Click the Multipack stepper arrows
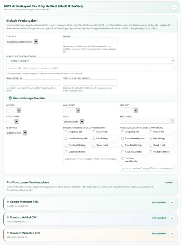This screenshot has width=181, height=245. click(x=172, y=120)
